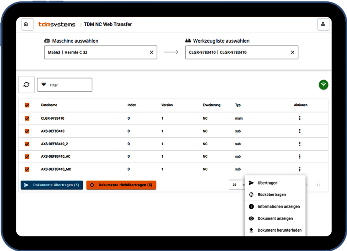Image resolution: width=347 pixels, height=251 pixels.
Task: Open actions menu for CLGR-9783410 row
Action: click(300, 118)
